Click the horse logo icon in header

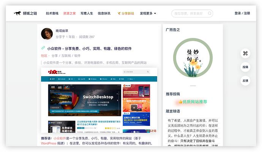(17, 13)
